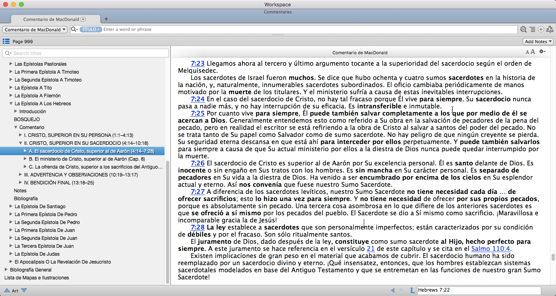556x296 pixels.
Task: Select La Tercera Epístola De Juan
Action: (44, 246)
